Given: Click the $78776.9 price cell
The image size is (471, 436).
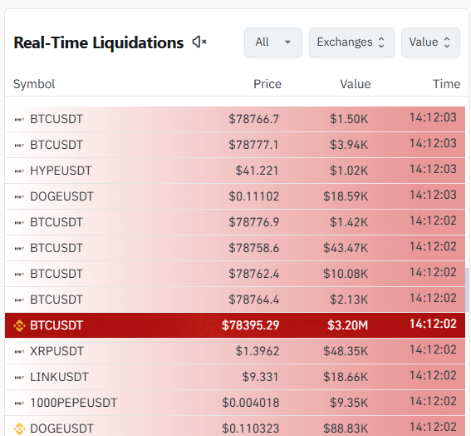Looking at the screenshot, I should pos(254,222).
